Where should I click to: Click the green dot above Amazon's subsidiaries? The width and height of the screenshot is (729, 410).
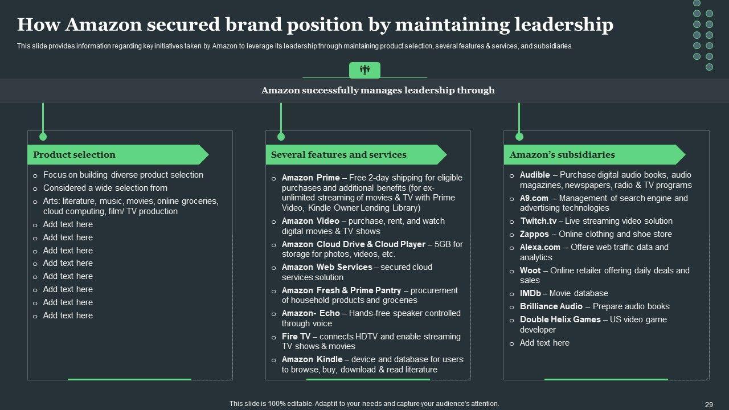click(x=519, y=137)
